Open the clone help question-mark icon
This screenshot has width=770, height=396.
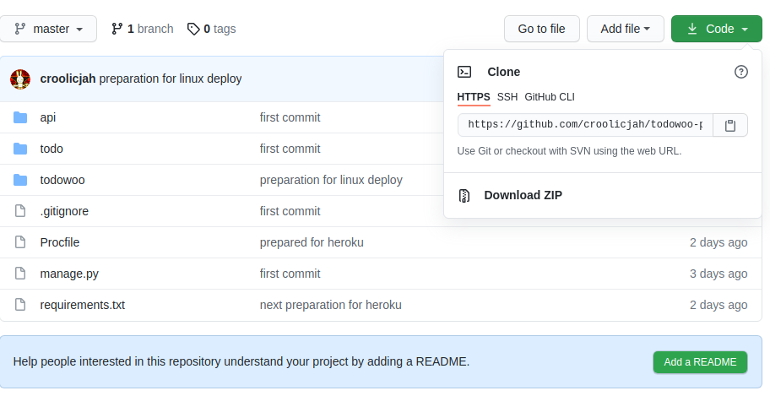pyautogui.click(x=741, y=72)
